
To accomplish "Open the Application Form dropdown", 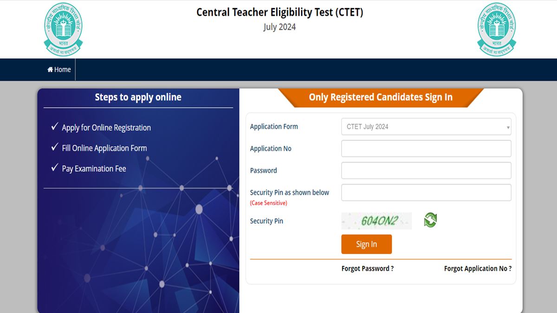I will (x=426, y=126).
